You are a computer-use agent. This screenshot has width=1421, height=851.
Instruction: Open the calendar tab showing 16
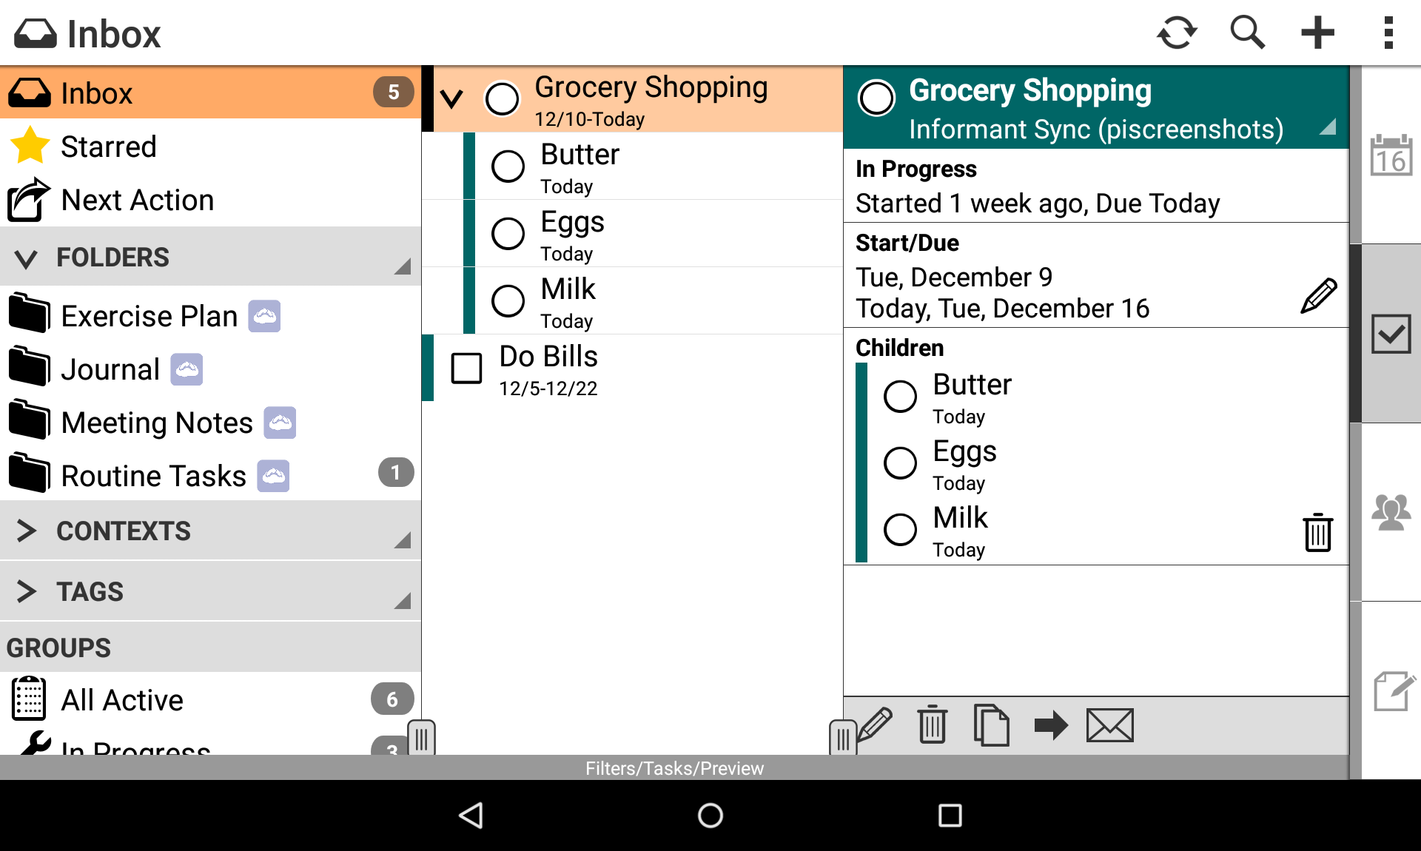pyautogui.click(x=1391, y=155)
